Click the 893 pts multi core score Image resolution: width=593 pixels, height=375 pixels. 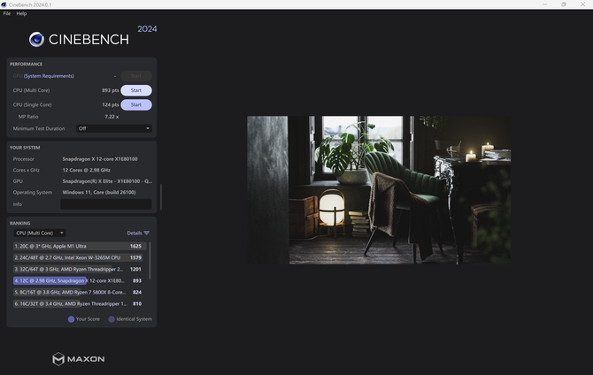[110, 90]
